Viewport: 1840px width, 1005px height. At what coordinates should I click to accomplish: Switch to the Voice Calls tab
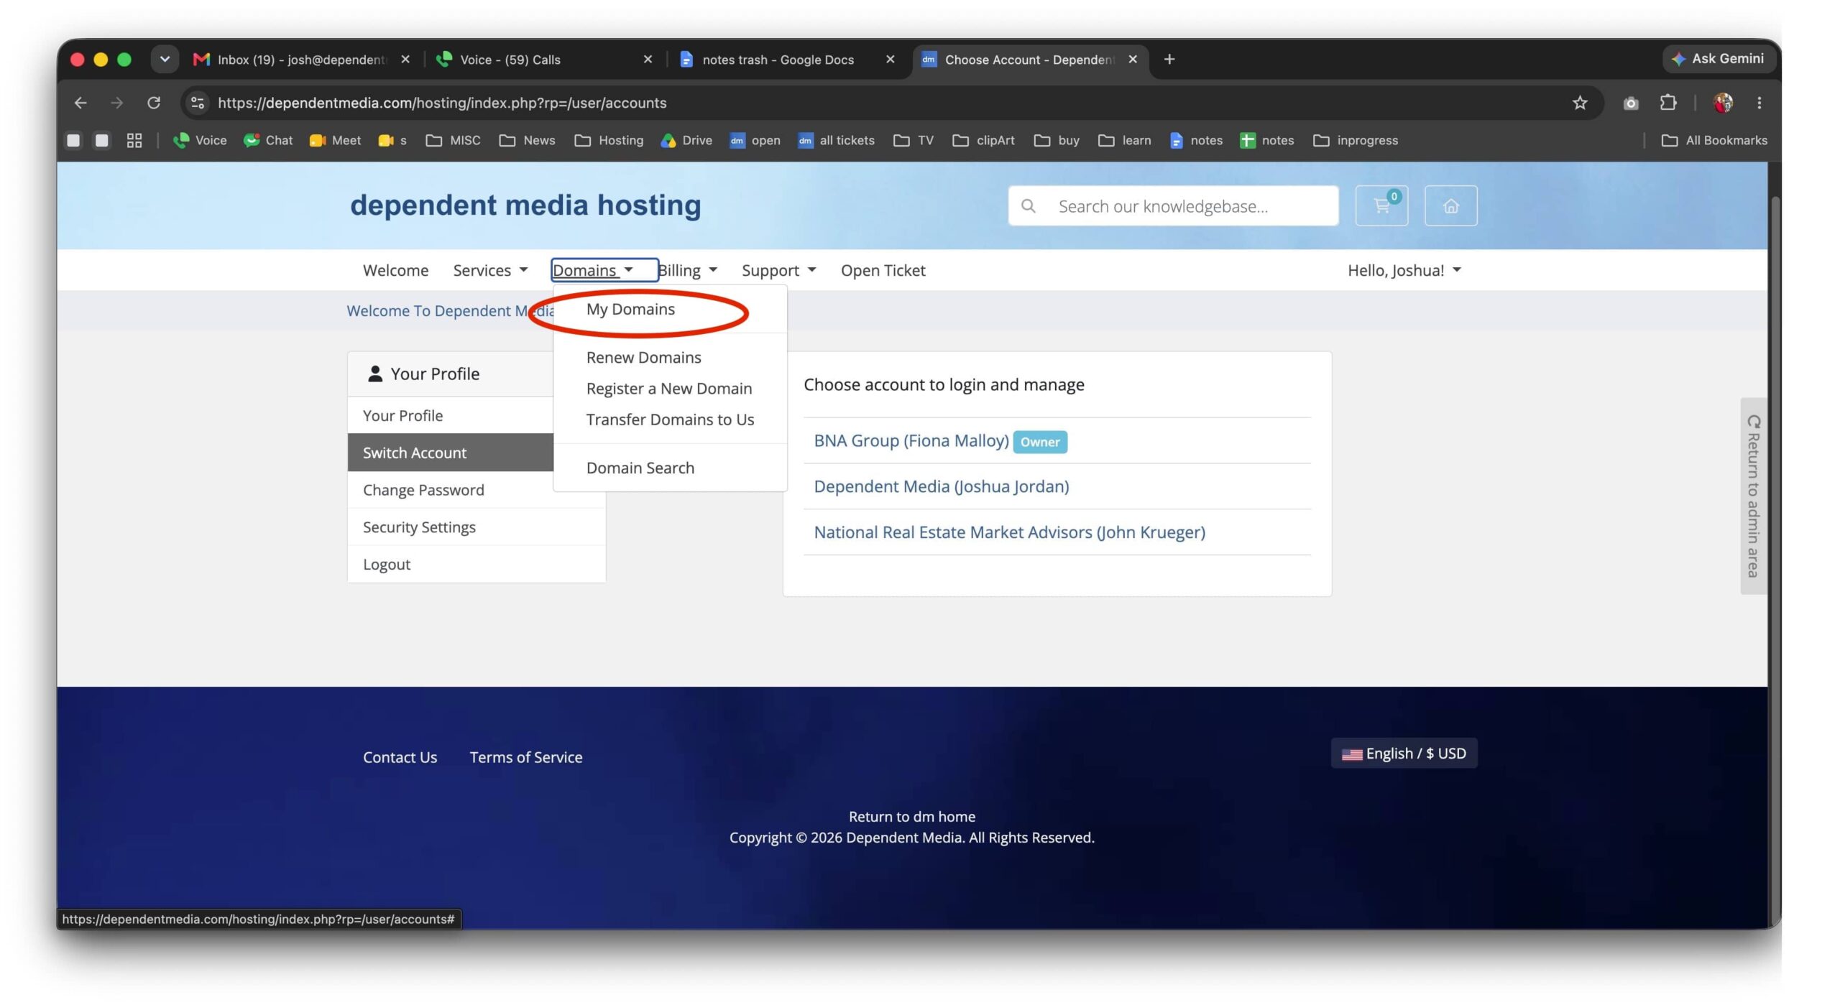545,59
